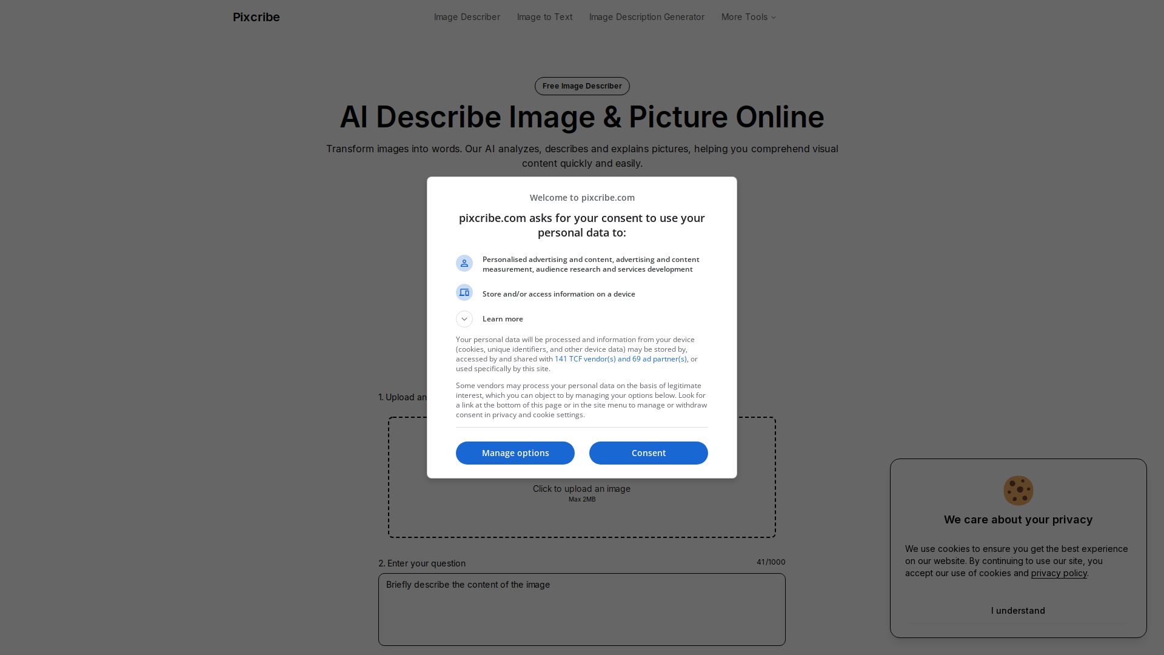Go to Image Description Generator page
This screenshot has height=655, width=1164.
646,17
